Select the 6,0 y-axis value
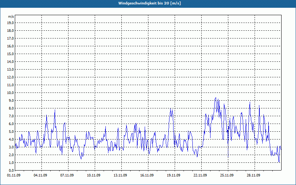The height and width of the screenshot is (185, 296). (x=11, y=124)
